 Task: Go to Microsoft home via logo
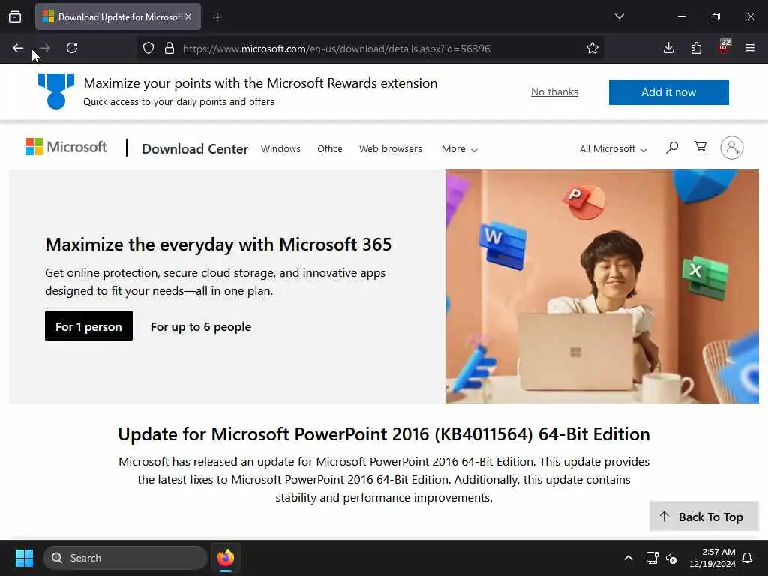click(66, 147)
